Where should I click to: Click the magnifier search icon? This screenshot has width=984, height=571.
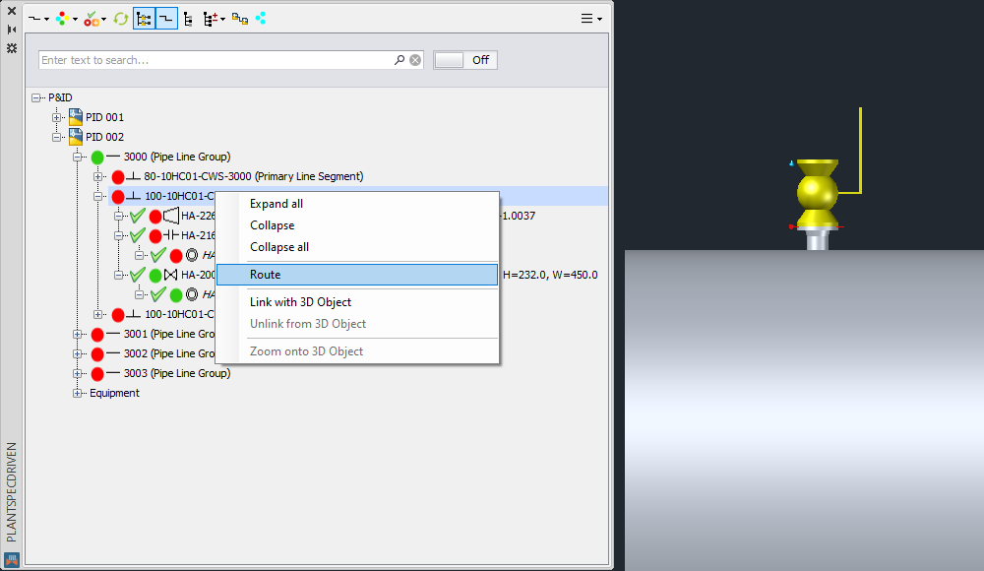click(x=400, y=60)
